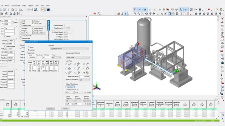Click the binoculars find icon

point(200,10)
